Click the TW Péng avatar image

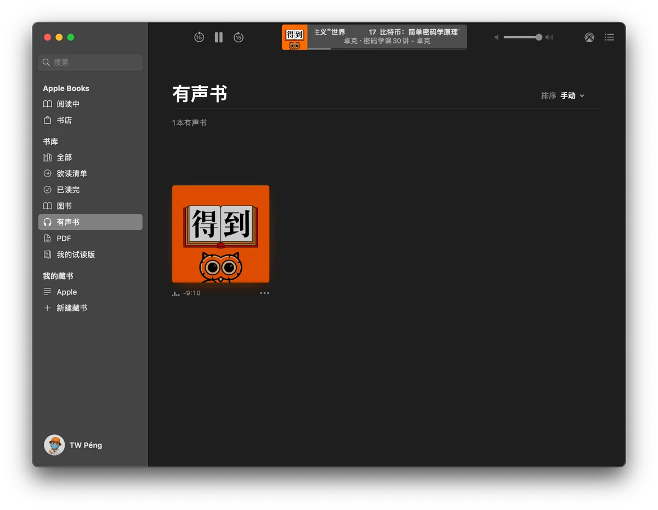coord(54,445)
